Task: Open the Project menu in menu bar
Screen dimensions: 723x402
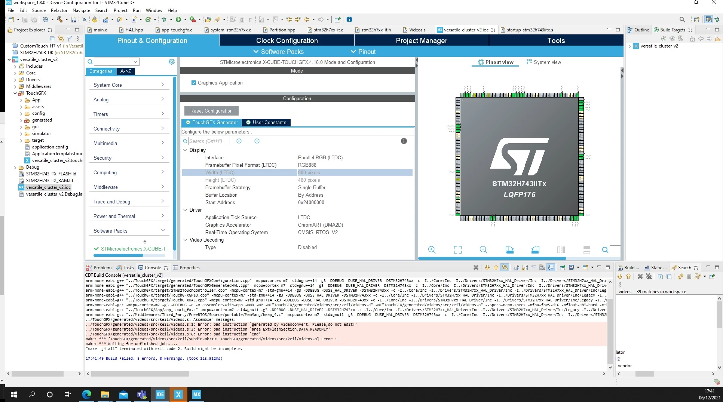Action: (x=120, y=10)
